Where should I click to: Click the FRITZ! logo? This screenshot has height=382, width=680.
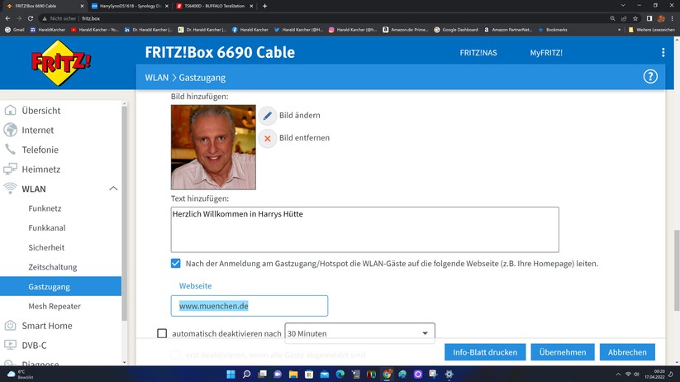tap(60, 64)
